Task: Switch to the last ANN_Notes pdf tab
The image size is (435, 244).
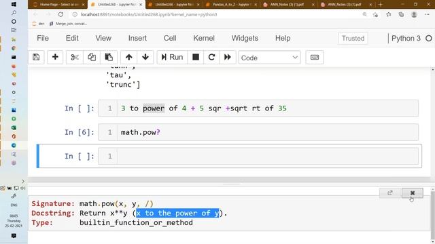Action: [346, 5]
